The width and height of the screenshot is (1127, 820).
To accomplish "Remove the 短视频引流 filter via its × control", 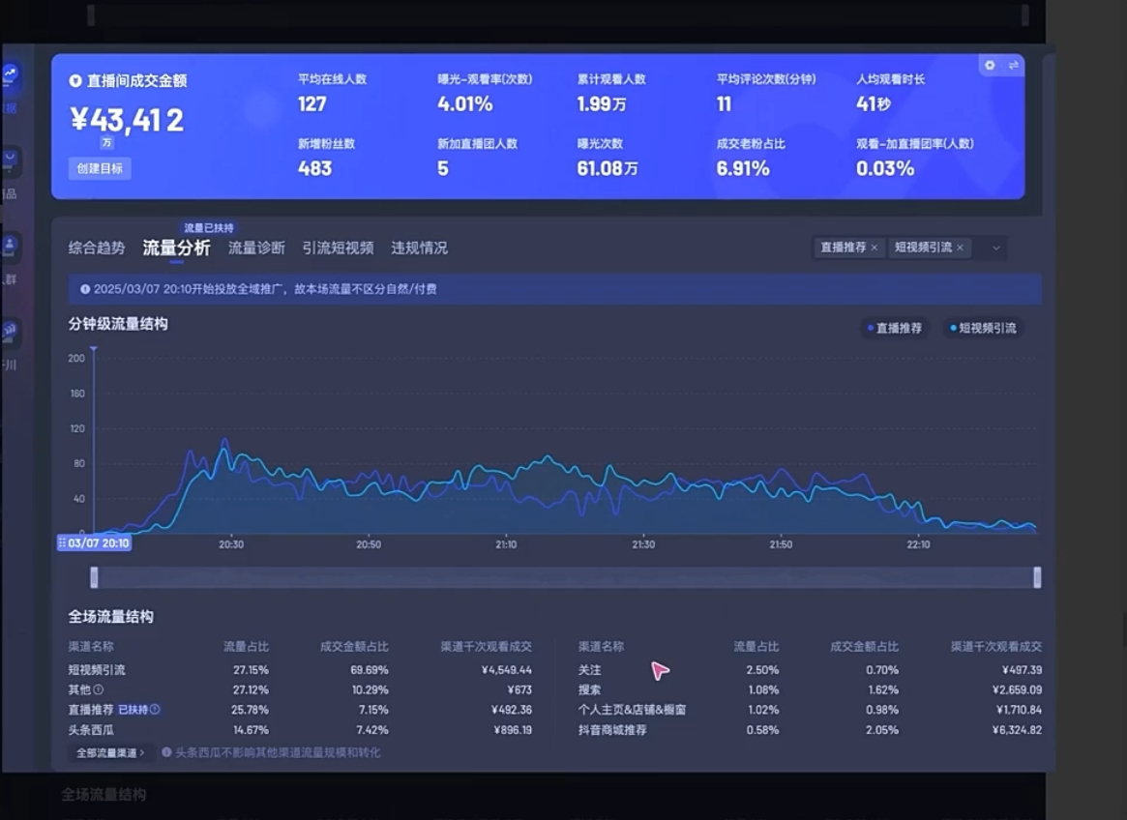I will coord(960,249).
